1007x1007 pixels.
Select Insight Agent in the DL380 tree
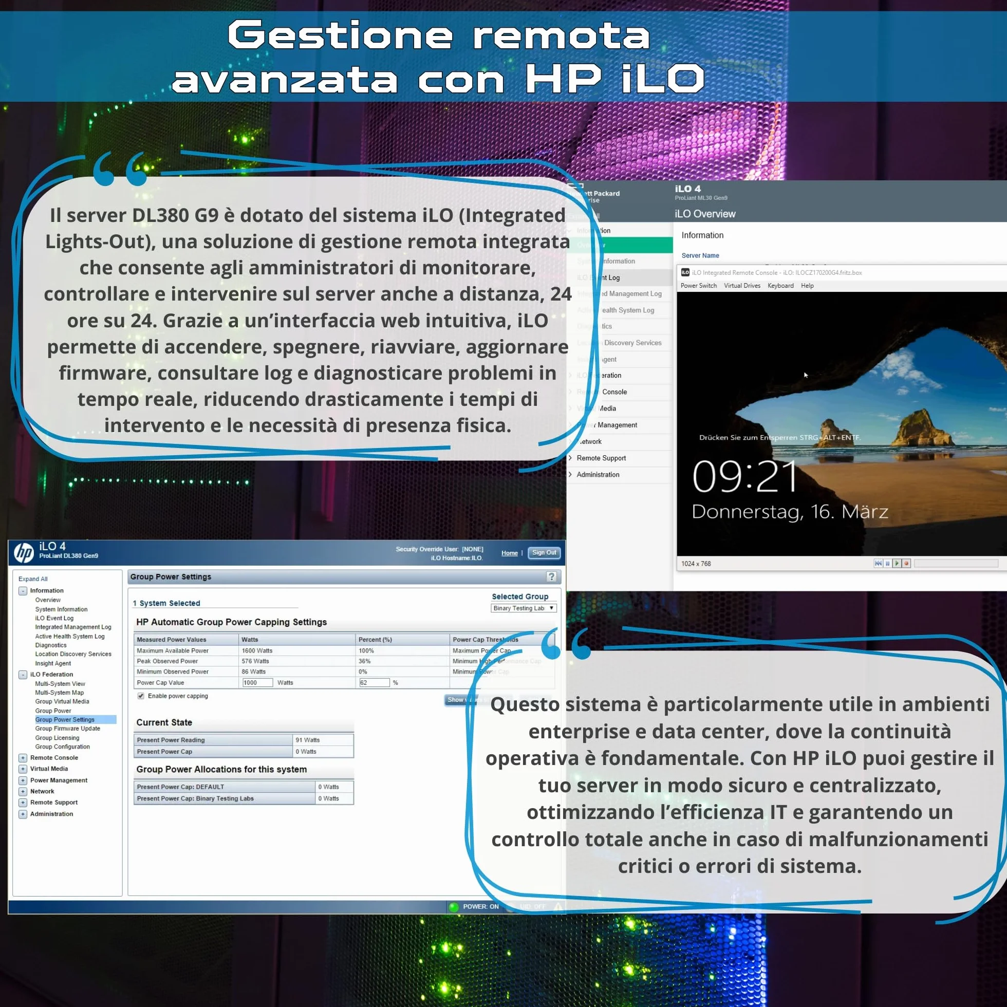[x=52, y=663]
